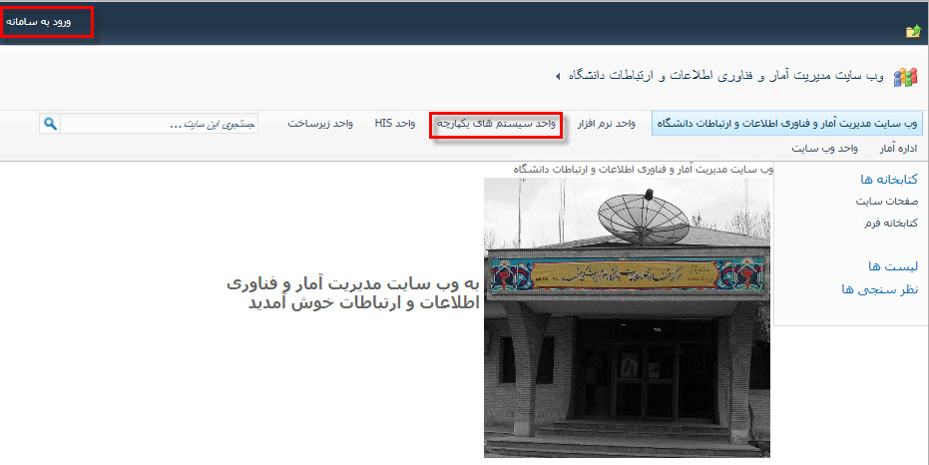Click the جستجوی این سایت search box
This screenshot has width=929, height=465.
pos(160,124)
